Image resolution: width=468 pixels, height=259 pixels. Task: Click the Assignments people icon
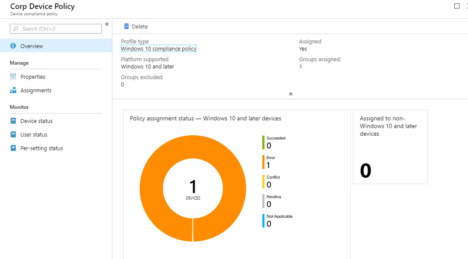click(x=13, y=90)
